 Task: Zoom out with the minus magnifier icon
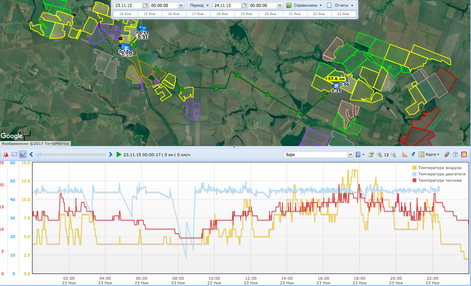[x=393, y=154]
